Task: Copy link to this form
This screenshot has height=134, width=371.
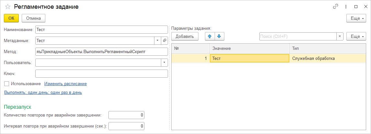Action: [335, 6]
